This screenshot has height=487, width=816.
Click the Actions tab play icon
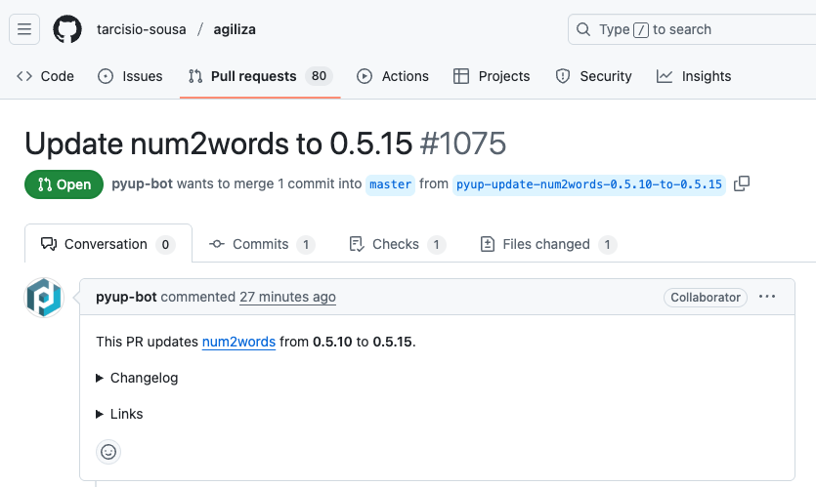tap(365, 76)
